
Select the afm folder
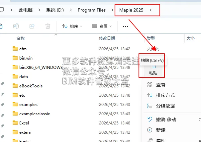click(23, 49)
